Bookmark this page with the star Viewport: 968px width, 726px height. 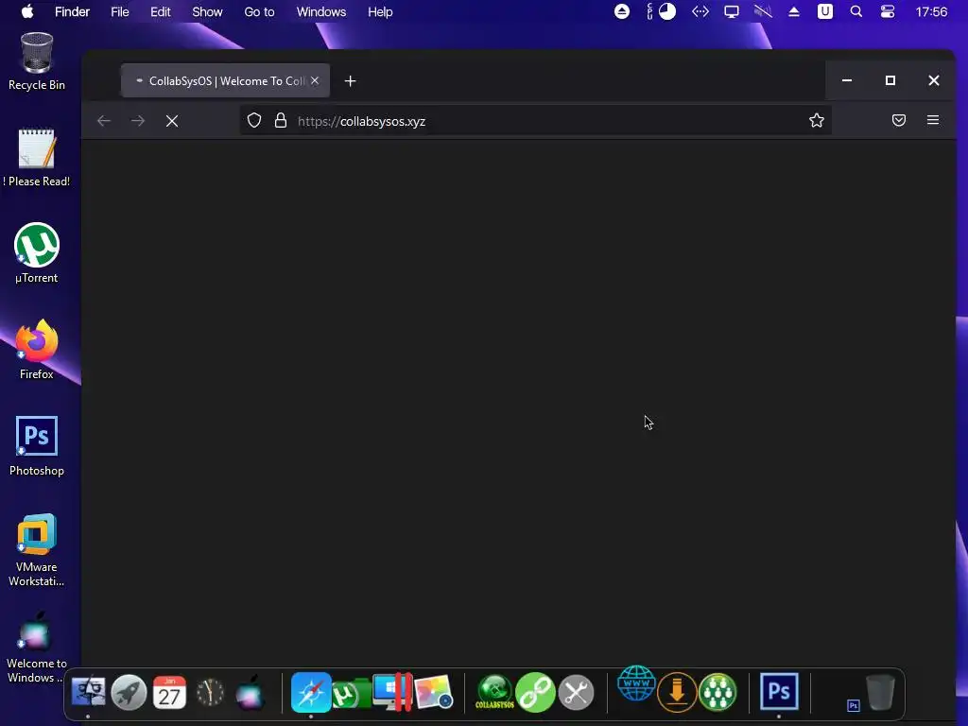[x=816, y=120]
